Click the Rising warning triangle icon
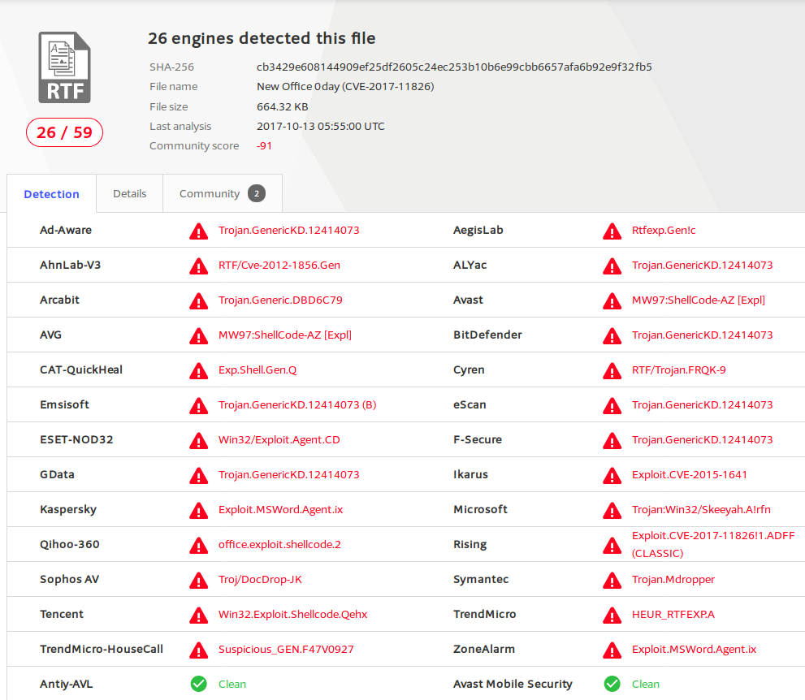 click(612, 545)
